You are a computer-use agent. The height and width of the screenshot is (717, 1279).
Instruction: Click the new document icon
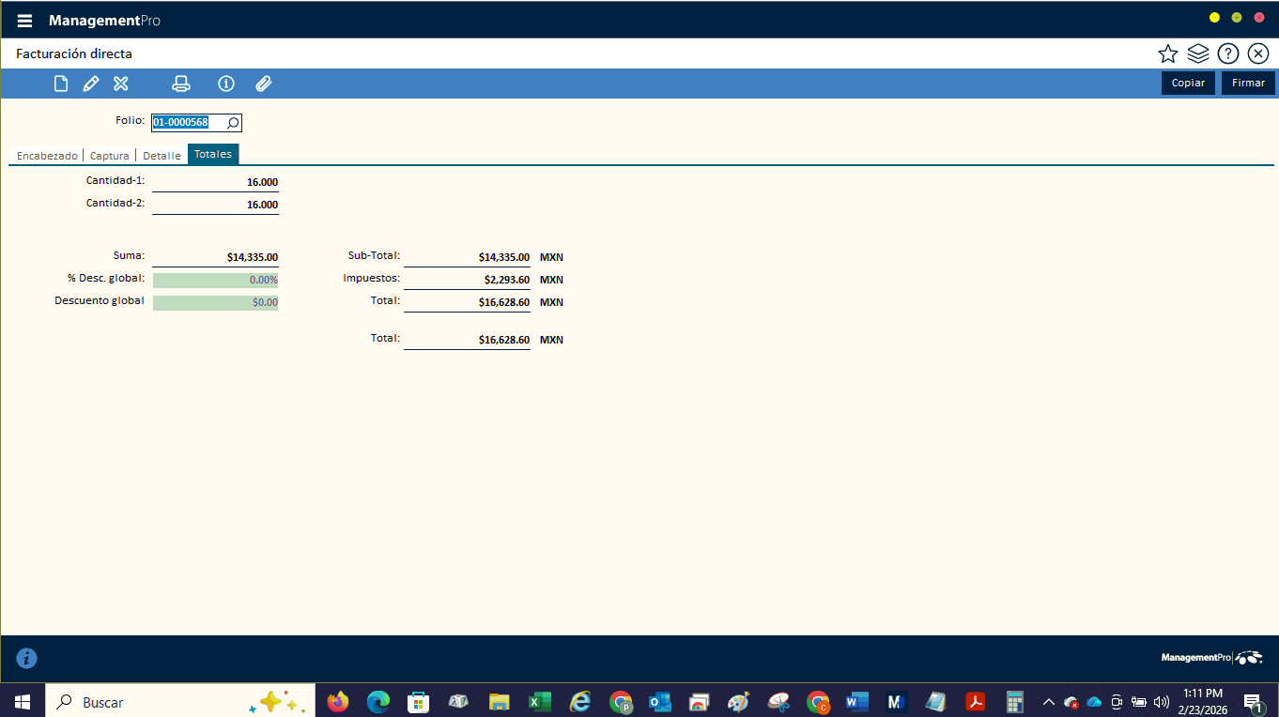(61, 84)
